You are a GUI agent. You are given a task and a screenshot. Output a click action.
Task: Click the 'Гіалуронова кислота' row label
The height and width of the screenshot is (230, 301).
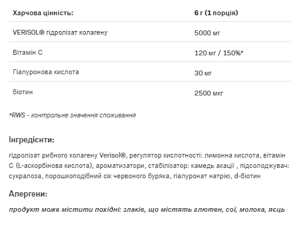46,72
